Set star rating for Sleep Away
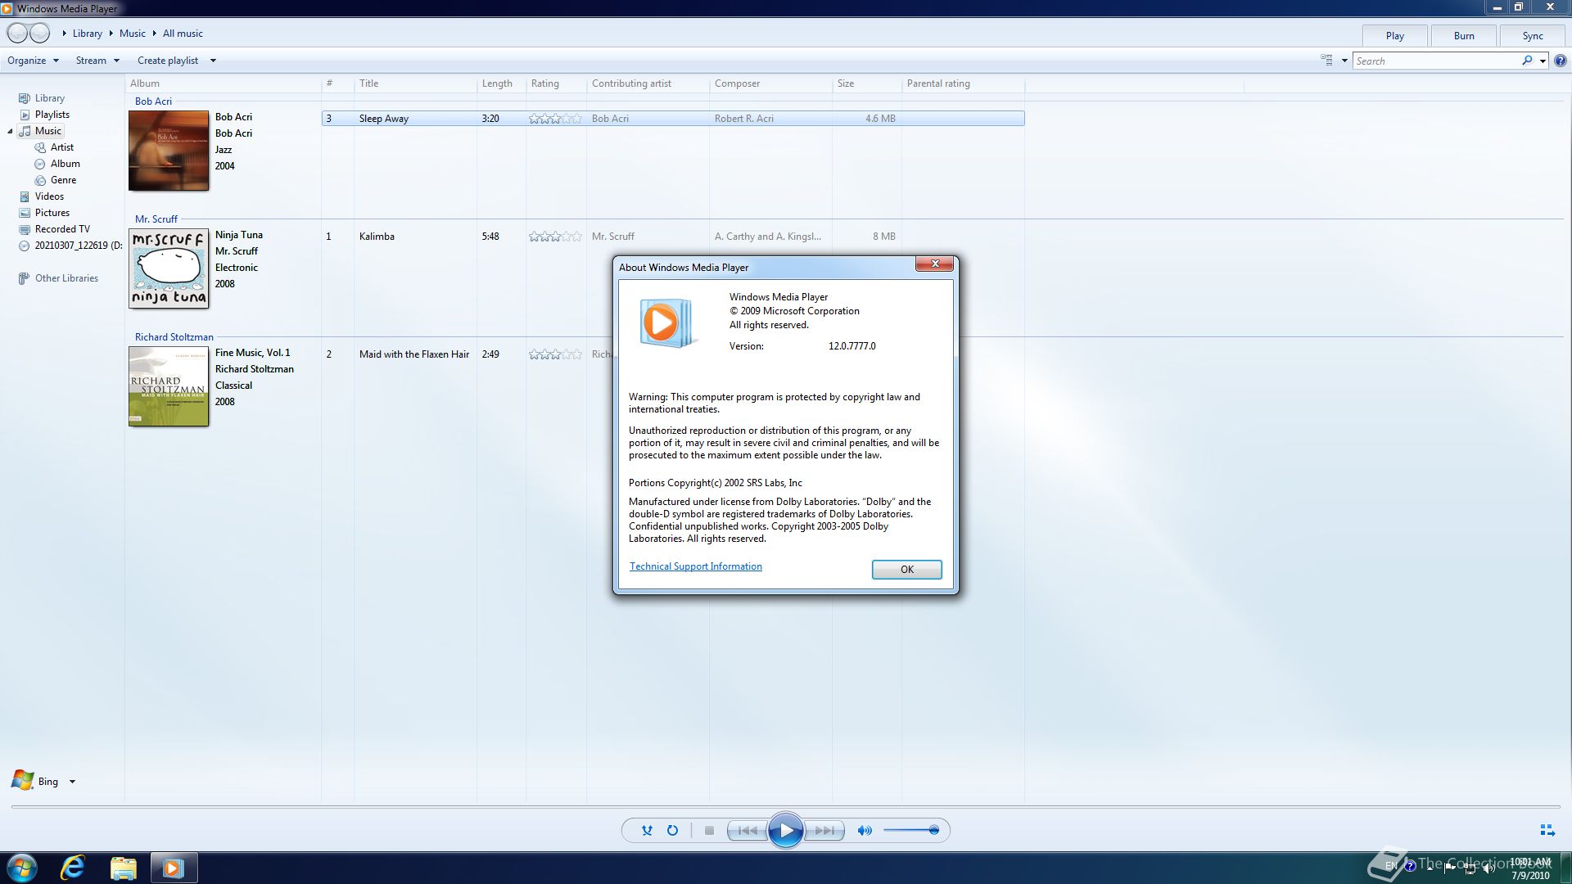The height and width of the screenshot is (884, 1572). click(555, 119)
